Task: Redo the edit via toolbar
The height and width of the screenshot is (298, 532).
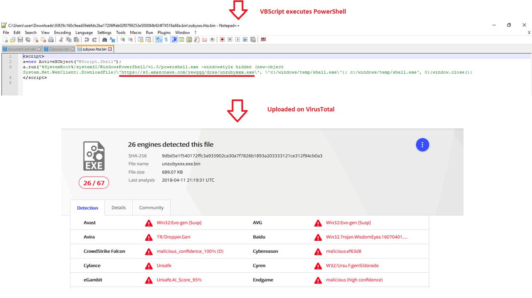Action: click(x=94, y=39)
